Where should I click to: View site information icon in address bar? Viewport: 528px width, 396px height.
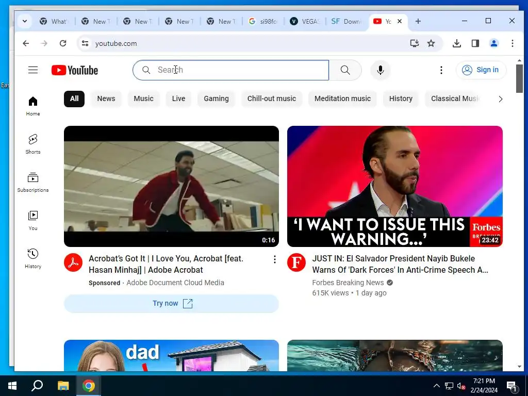(x=85, y=43)
